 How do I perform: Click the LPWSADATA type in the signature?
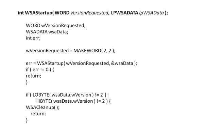coord(124,13)
